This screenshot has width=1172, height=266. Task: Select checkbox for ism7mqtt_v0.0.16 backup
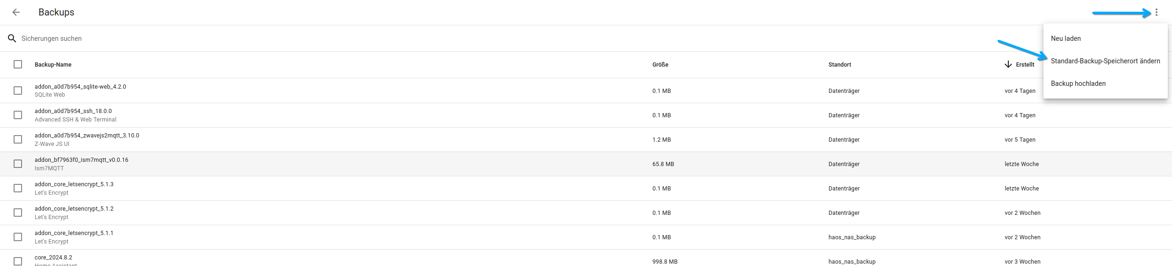[18, 164]
